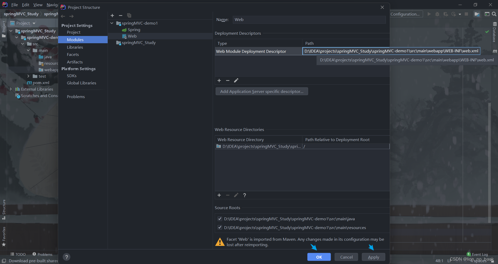Click Add Application Server specific descriptor
This screenshot has height=264, width=498.
point(262,91)
